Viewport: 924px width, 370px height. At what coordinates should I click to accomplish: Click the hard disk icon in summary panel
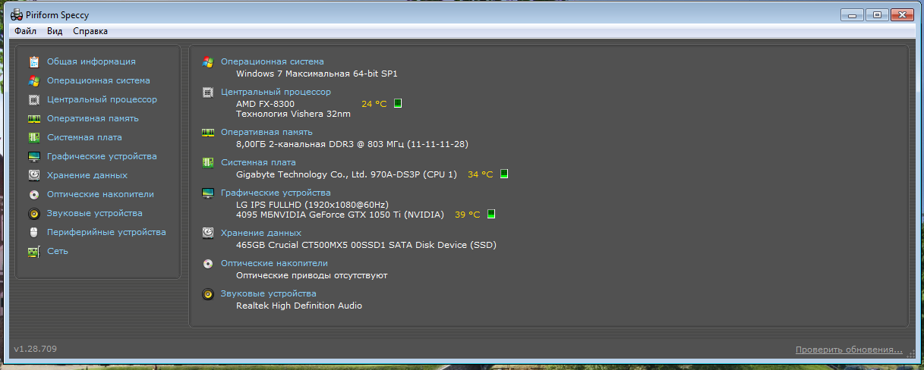pos(208,233)
